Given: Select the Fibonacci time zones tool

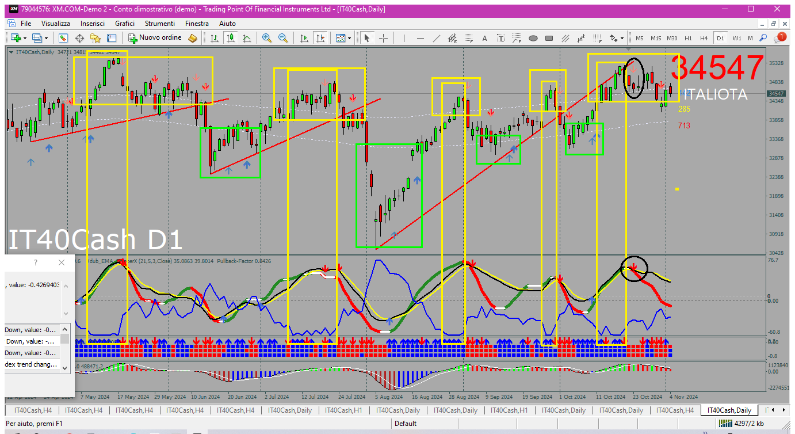Looking at the screenshot, I should click(598, 38).
